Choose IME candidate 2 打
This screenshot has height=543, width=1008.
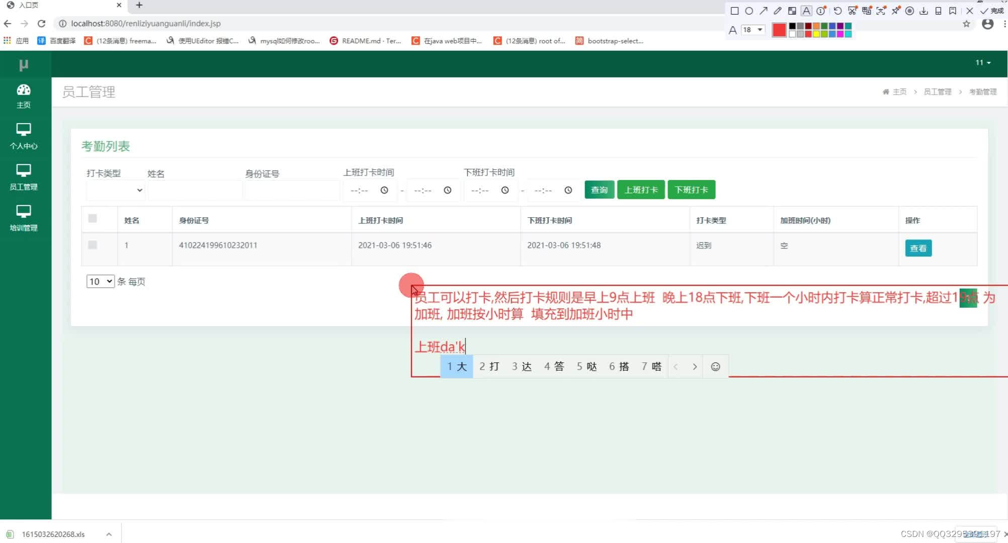pyautogui.click(x=489, y=367)
